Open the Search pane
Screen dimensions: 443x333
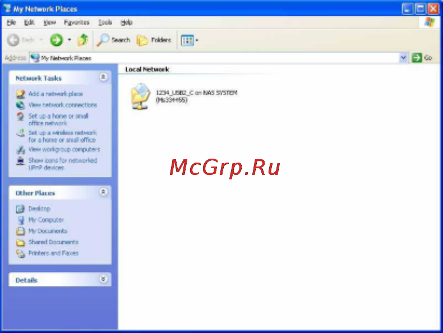point(113,40)
